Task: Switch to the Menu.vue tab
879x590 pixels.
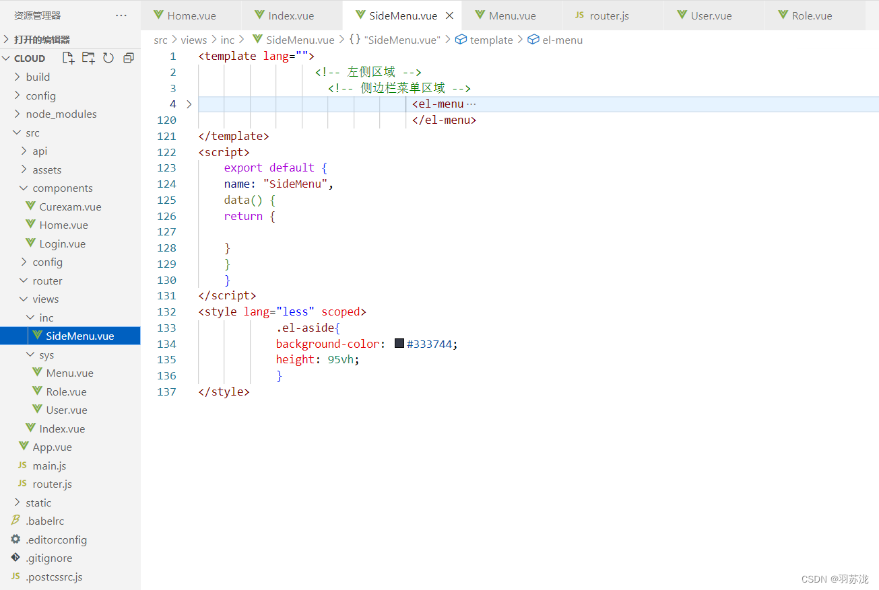Action: 513,15
